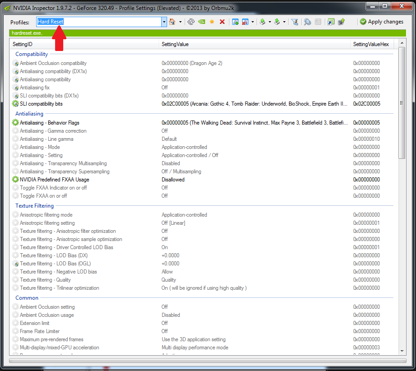Select the Texture filtering - Negative LOD bias row
416x371 pixels.
tap(204, 272)
